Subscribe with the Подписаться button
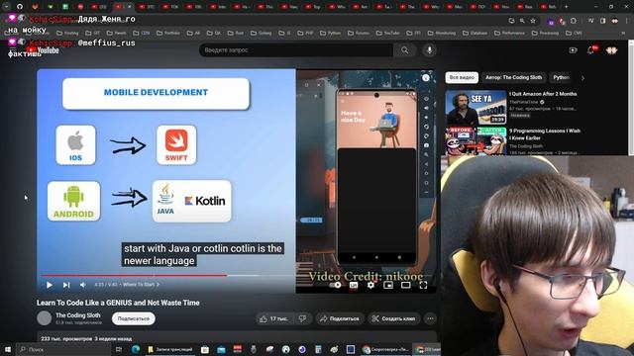This screenshot has width=634, height=356. pyautogui.click(x=134, y=318)
